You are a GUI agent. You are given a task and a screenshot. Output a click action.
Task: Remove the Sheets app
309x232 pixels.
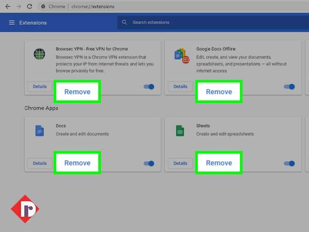(x=219, y=163)
